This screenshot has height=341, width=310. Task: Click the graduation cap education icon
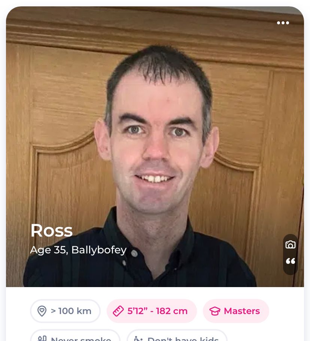pyautogui.click(x=215, y=311)
